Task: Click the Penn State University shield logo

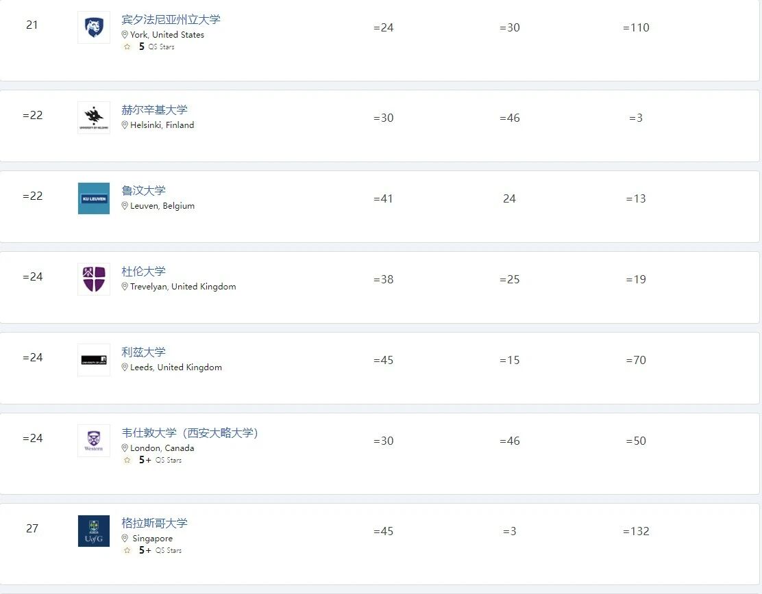Action: tap(94, 27)
